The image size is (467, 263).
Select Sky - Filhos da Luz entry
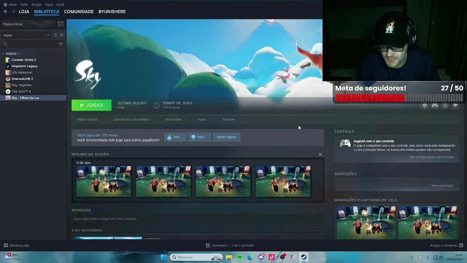pyautogui.click(x=33, y=98)
